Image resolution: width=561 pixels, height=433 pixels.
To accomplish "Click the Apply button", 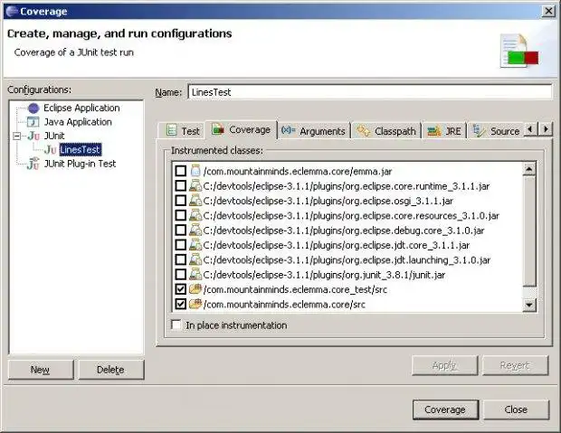I will click(444, 365).
